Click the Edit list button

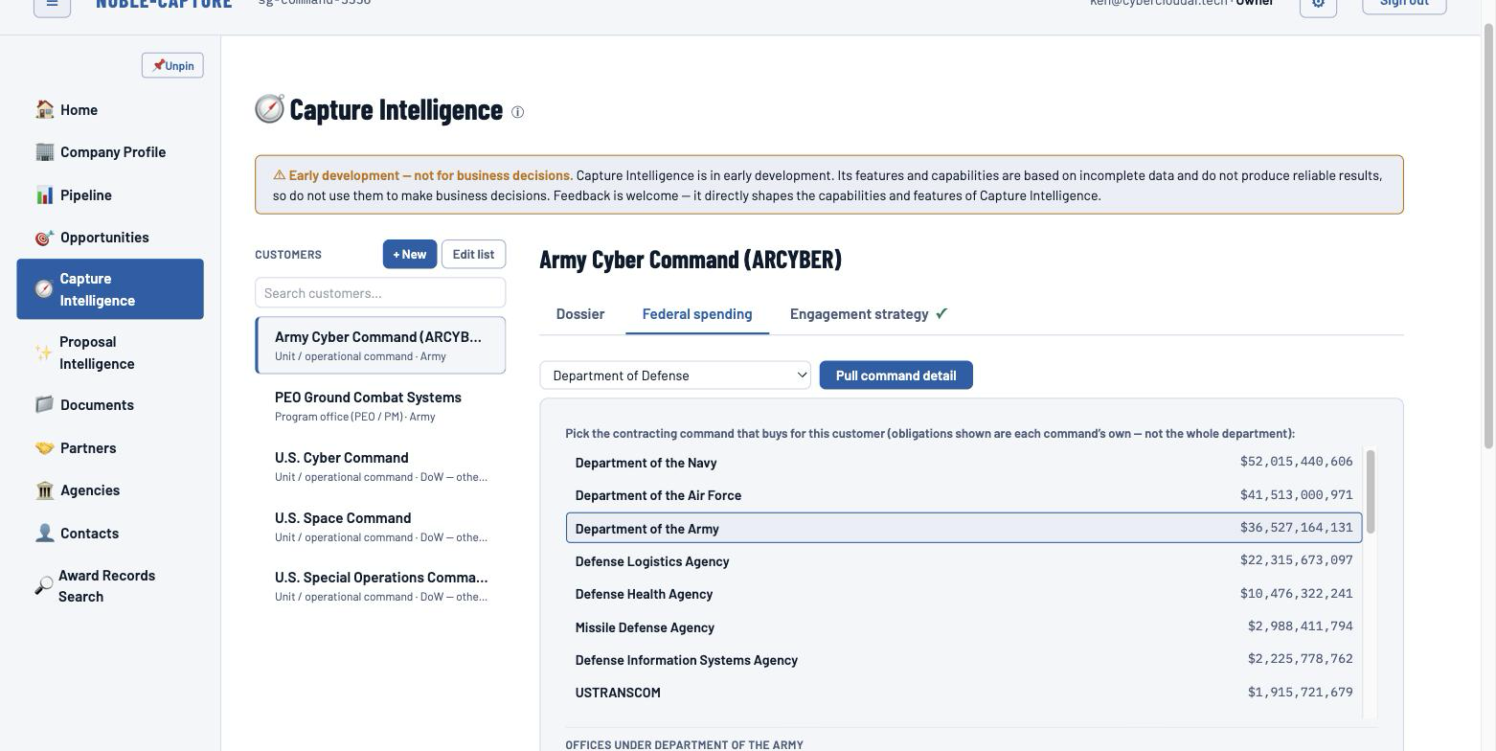(473, 254)
